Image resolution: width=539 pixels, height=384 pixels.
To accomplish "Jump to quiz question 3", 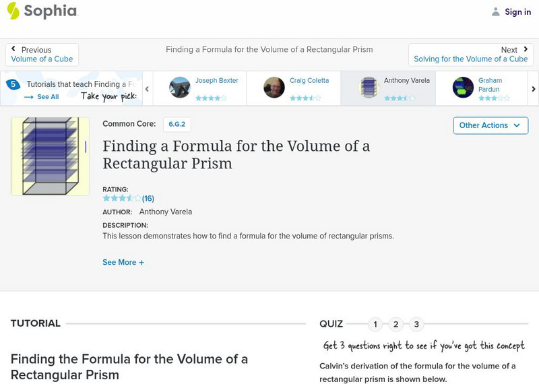I will (x=416, y=325).
